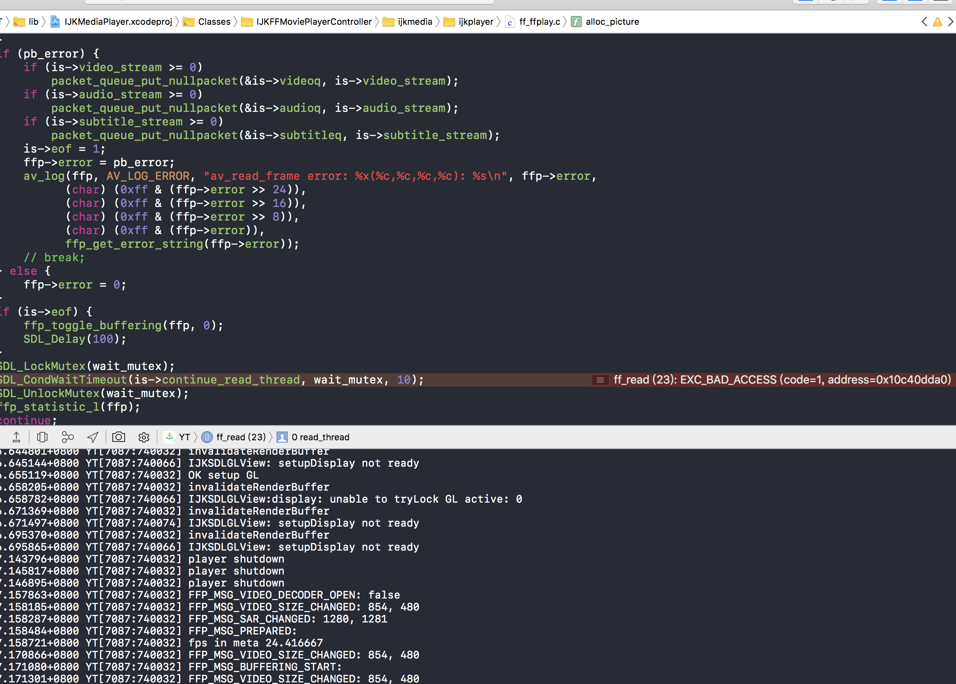Click the 'is->eof = 1;' line
956x684 pixels.
[x=64, y=149]
